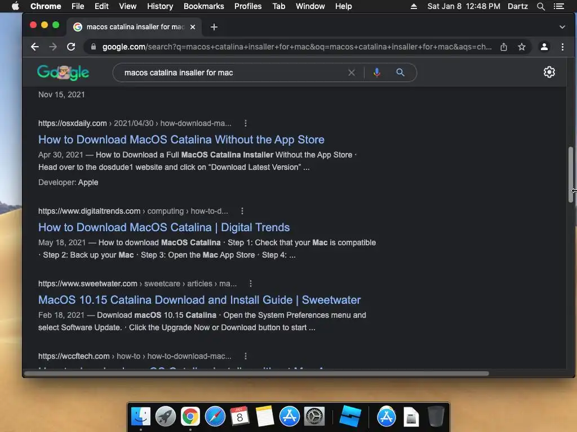Open System Preferences from the Dock
Screen dimensions: 577x432
(314, 417)
